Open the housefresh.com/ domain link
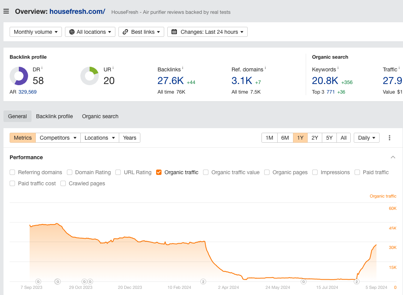The image size is (403, 295). pyautogui.click(x=77, y=11)
